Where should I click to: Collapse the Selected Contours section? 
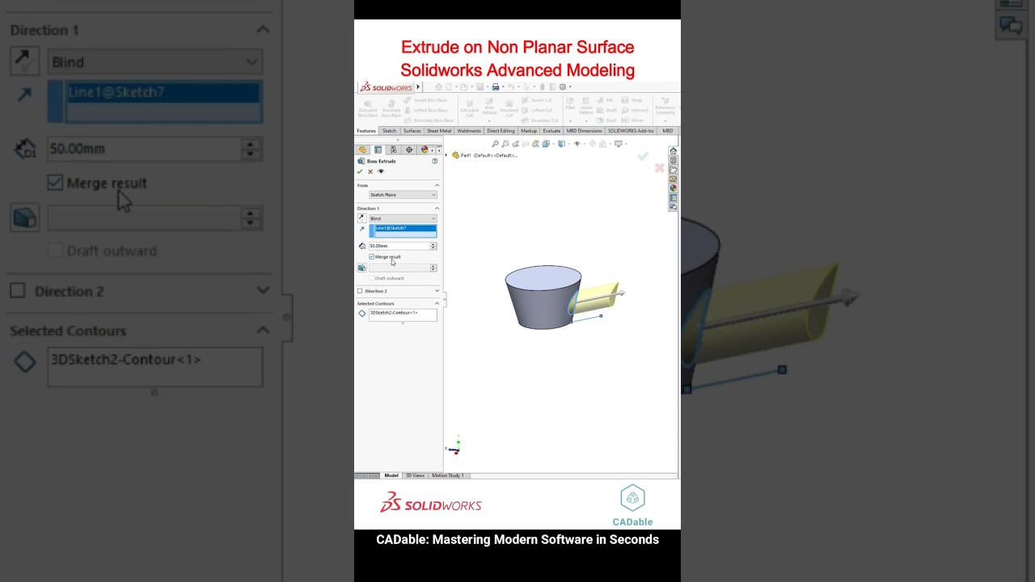pyautogui.click(x=437, y=303)
